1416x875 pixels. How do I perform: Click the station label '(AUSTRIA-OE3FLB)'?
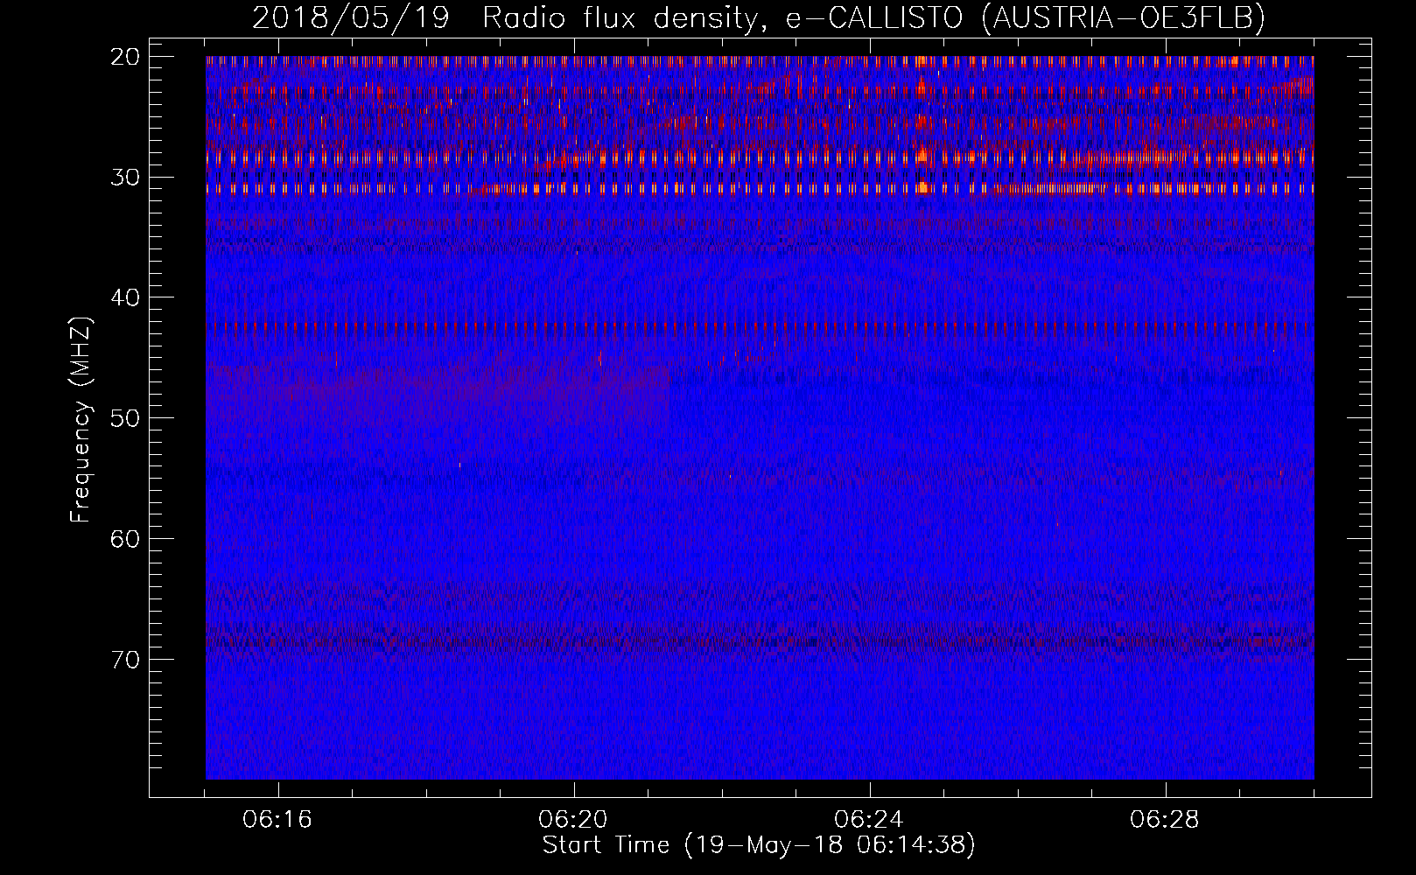point(1124,18)
